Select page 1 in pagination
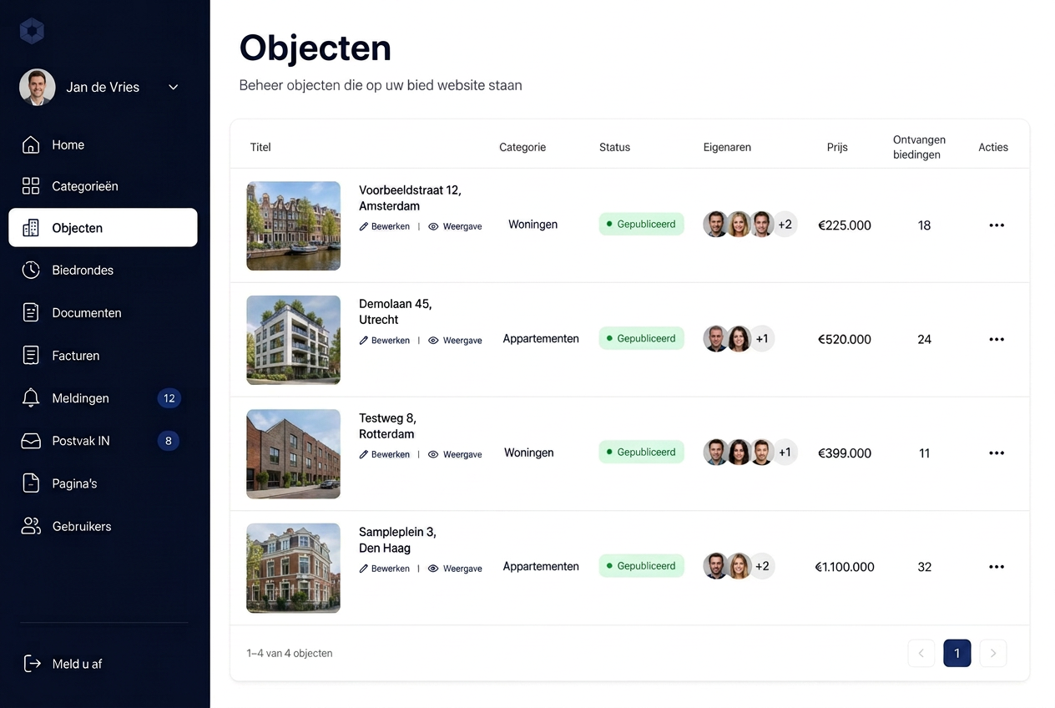The image size is (1055, 708). [957, 653]
